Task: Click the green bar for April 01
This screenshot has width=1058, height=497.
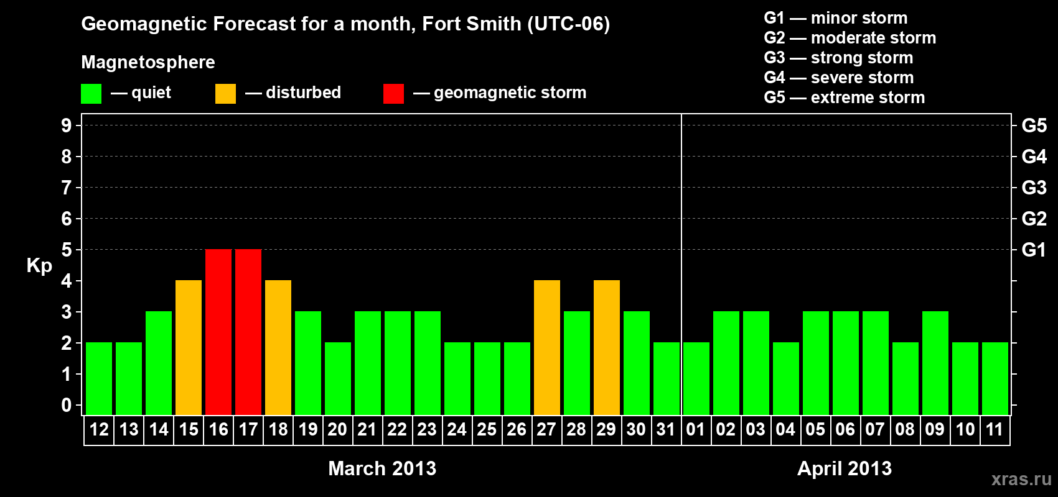Action: [696, 378]
